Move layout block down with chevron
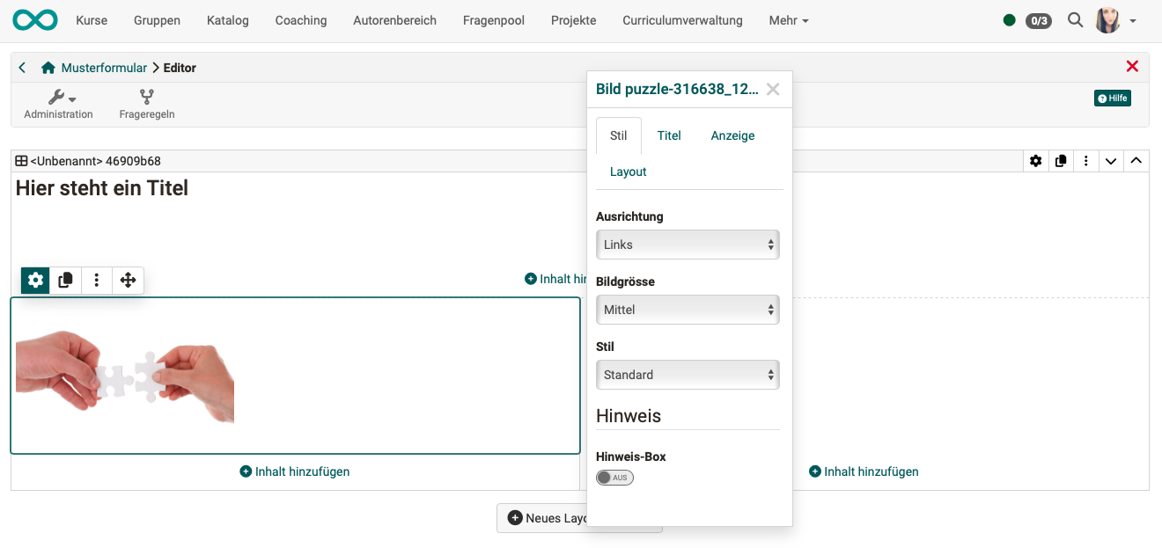Viewport: 1162px width, 548px height. [1111, 161]
